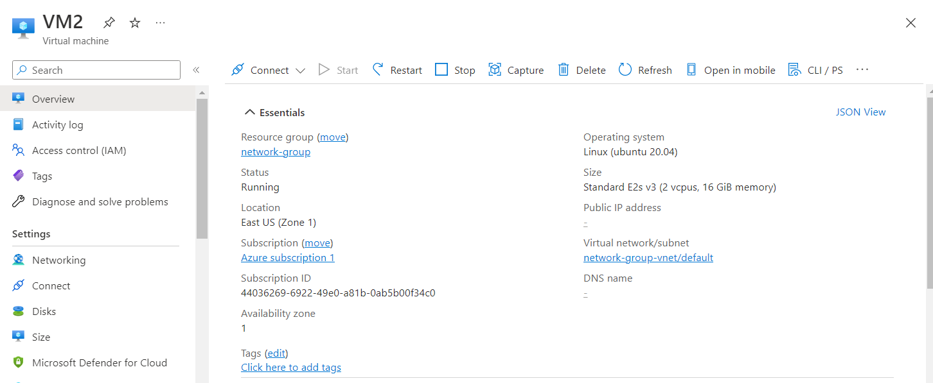Screen dimensions: 933x383
Task: Click the greyed-out Start button in the toolbar
Action: tap(339, 70)
